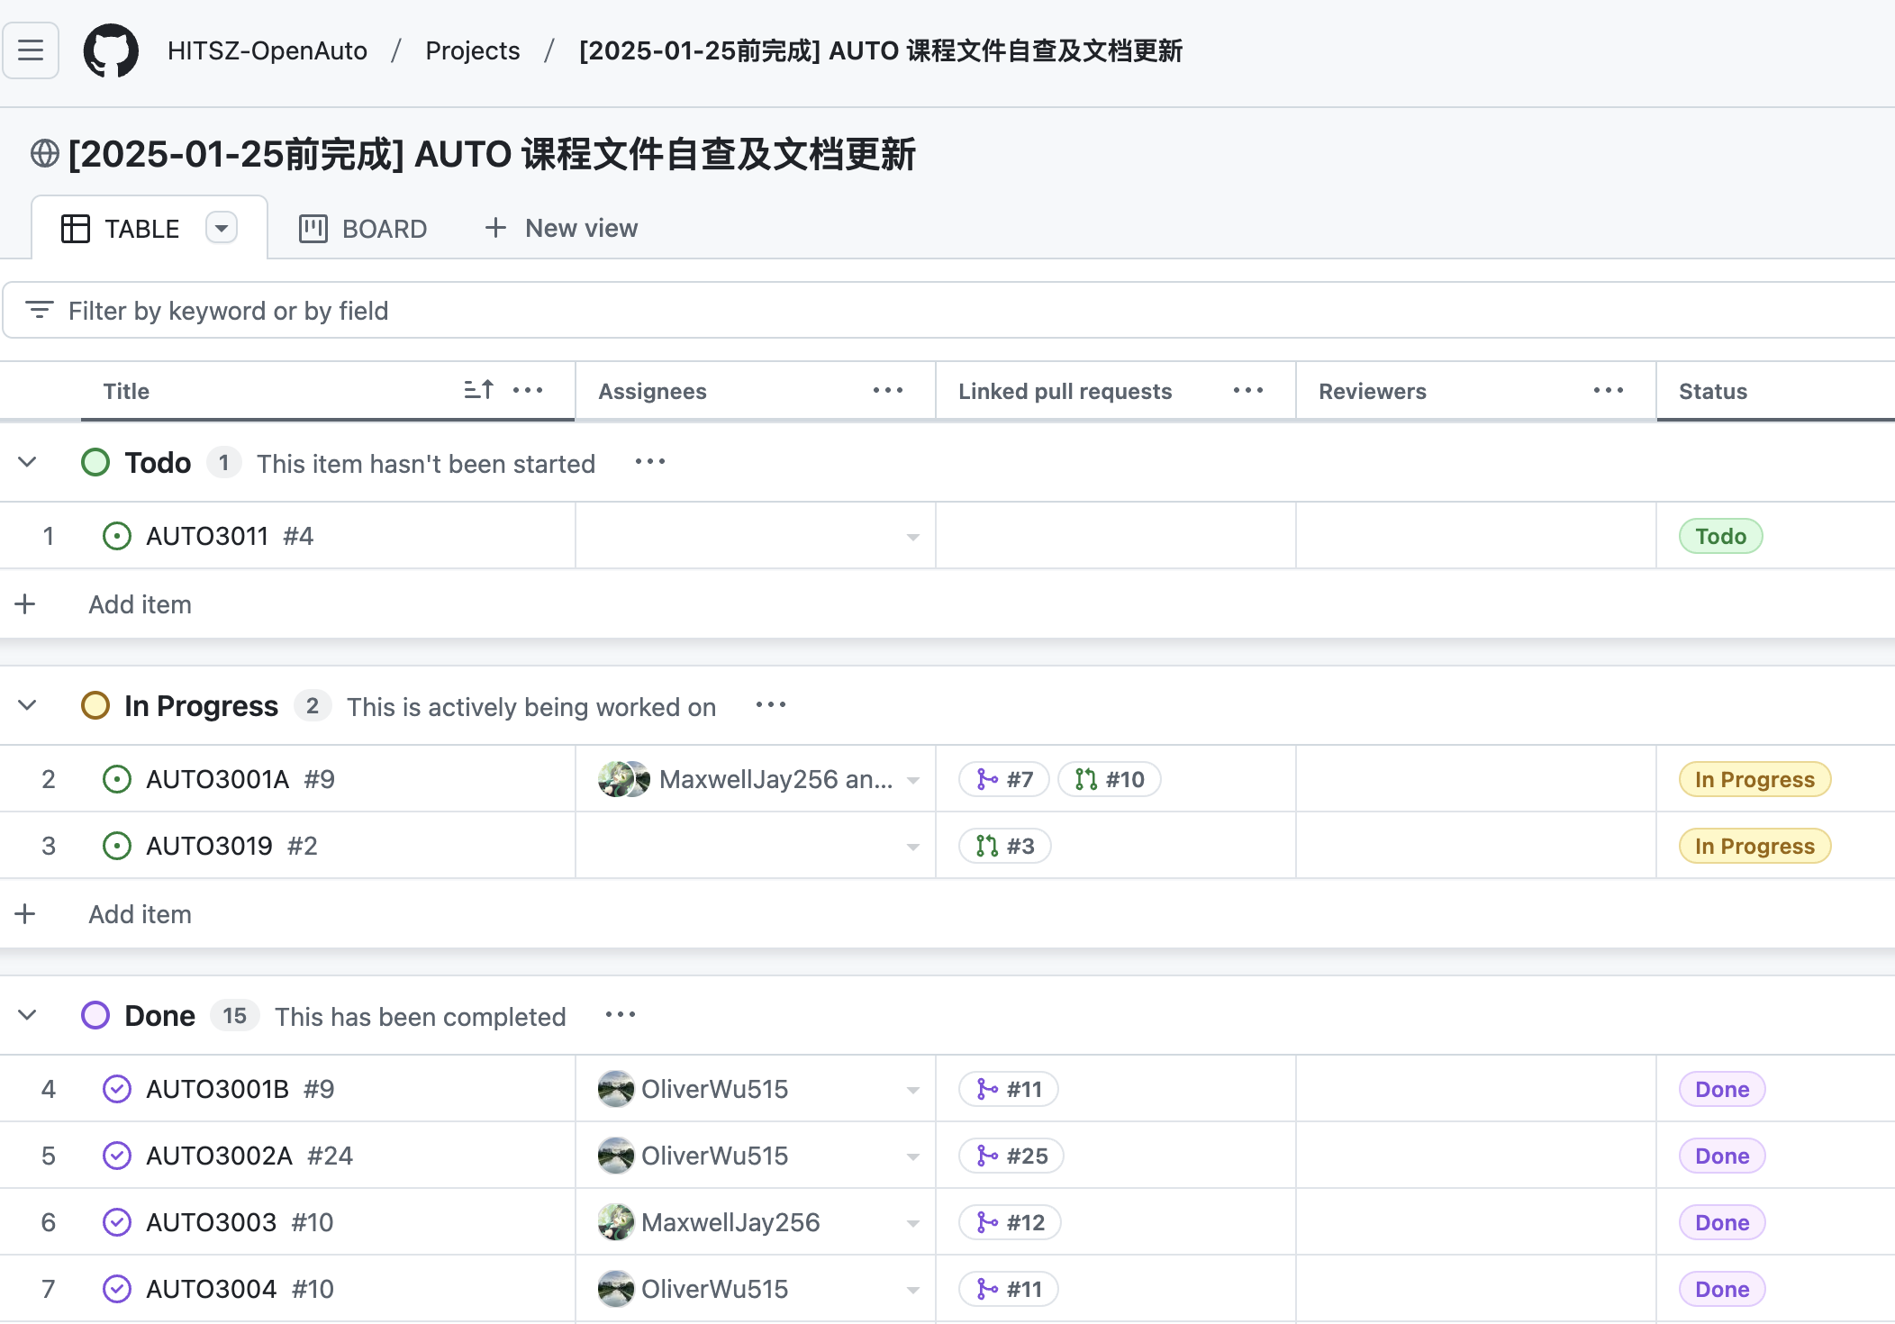Collapse the In Progress group
The width and height of the screenshot is (1895, 1324).
coord(27,705)
